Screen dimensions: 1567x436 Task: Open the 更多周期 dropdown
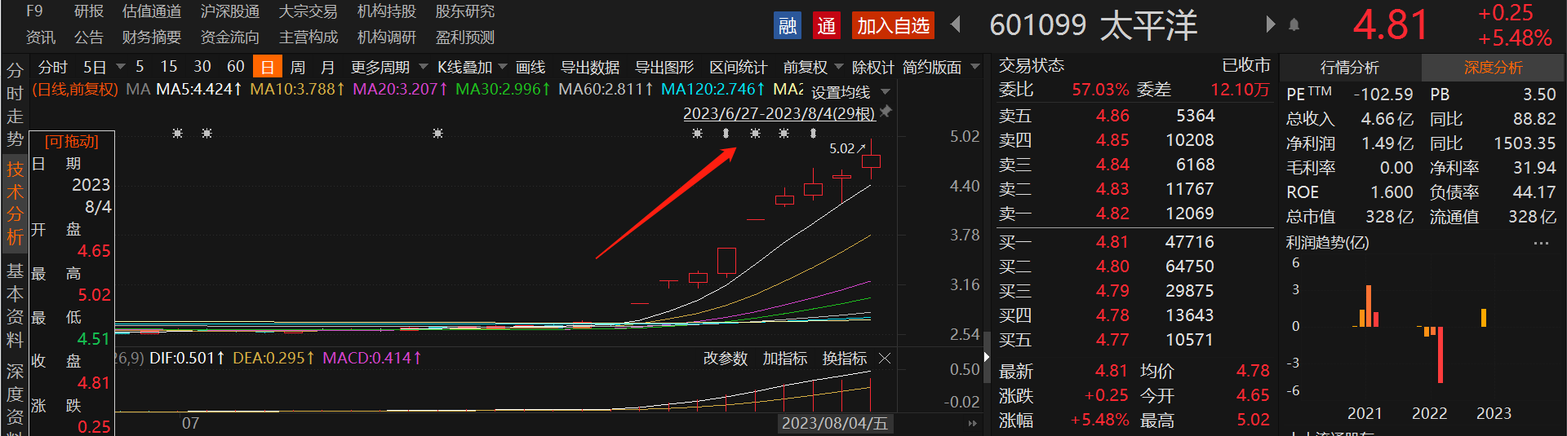pyautogui.click(x=389, y=67)
